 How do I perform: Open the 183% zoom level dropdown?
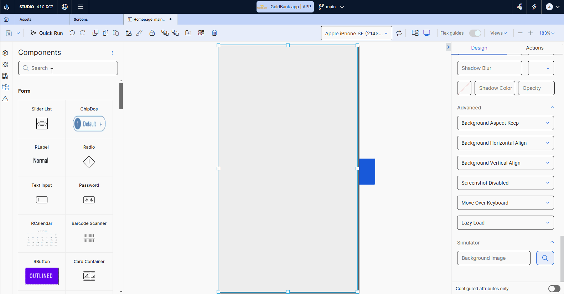pyautogui.click(x=547, y=33)
